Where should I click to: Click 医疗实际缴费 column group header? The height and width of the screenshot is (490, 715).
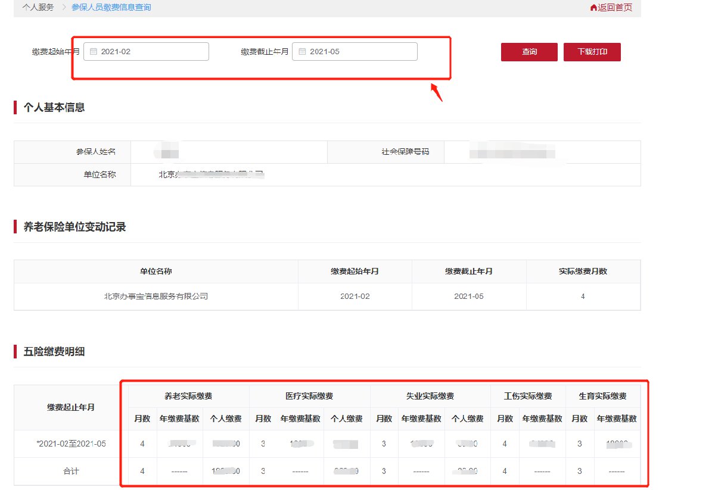click(x=309, y=396)
